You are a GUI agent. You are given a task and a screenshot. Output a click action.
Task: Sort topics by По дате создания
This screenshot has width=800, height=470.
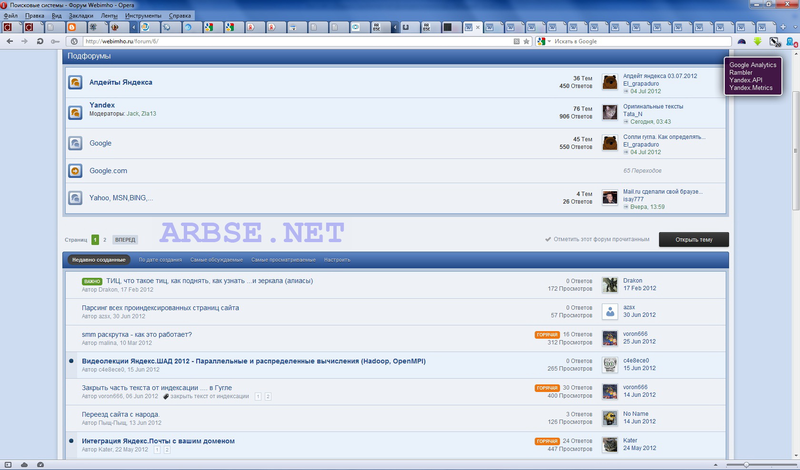point(160,260)
